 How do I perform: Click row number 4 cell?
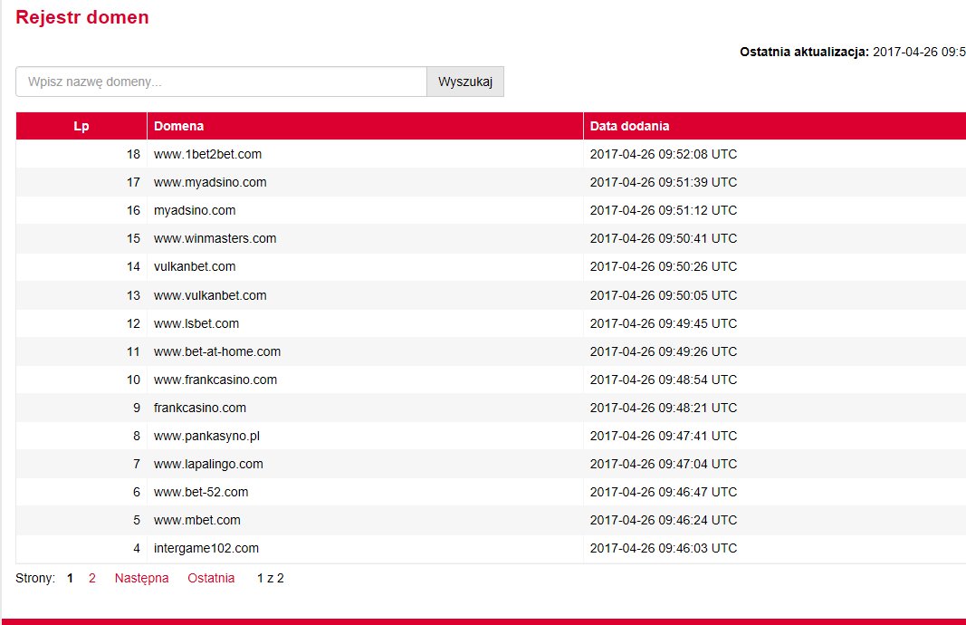(x=81, y=548)
